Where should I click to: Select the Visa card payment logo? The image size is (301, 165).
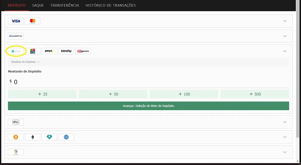click(x=16, y=21)
